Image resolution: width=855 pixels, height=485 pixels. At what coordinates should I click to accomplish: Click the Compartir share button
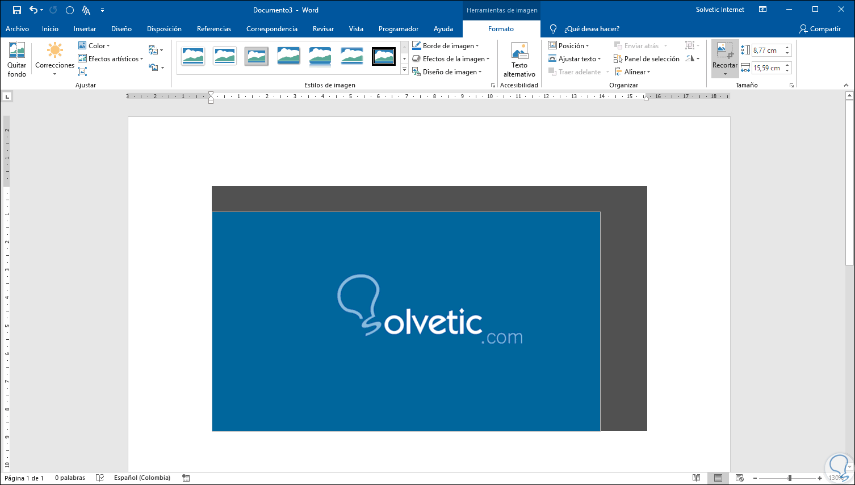[820, 29]
